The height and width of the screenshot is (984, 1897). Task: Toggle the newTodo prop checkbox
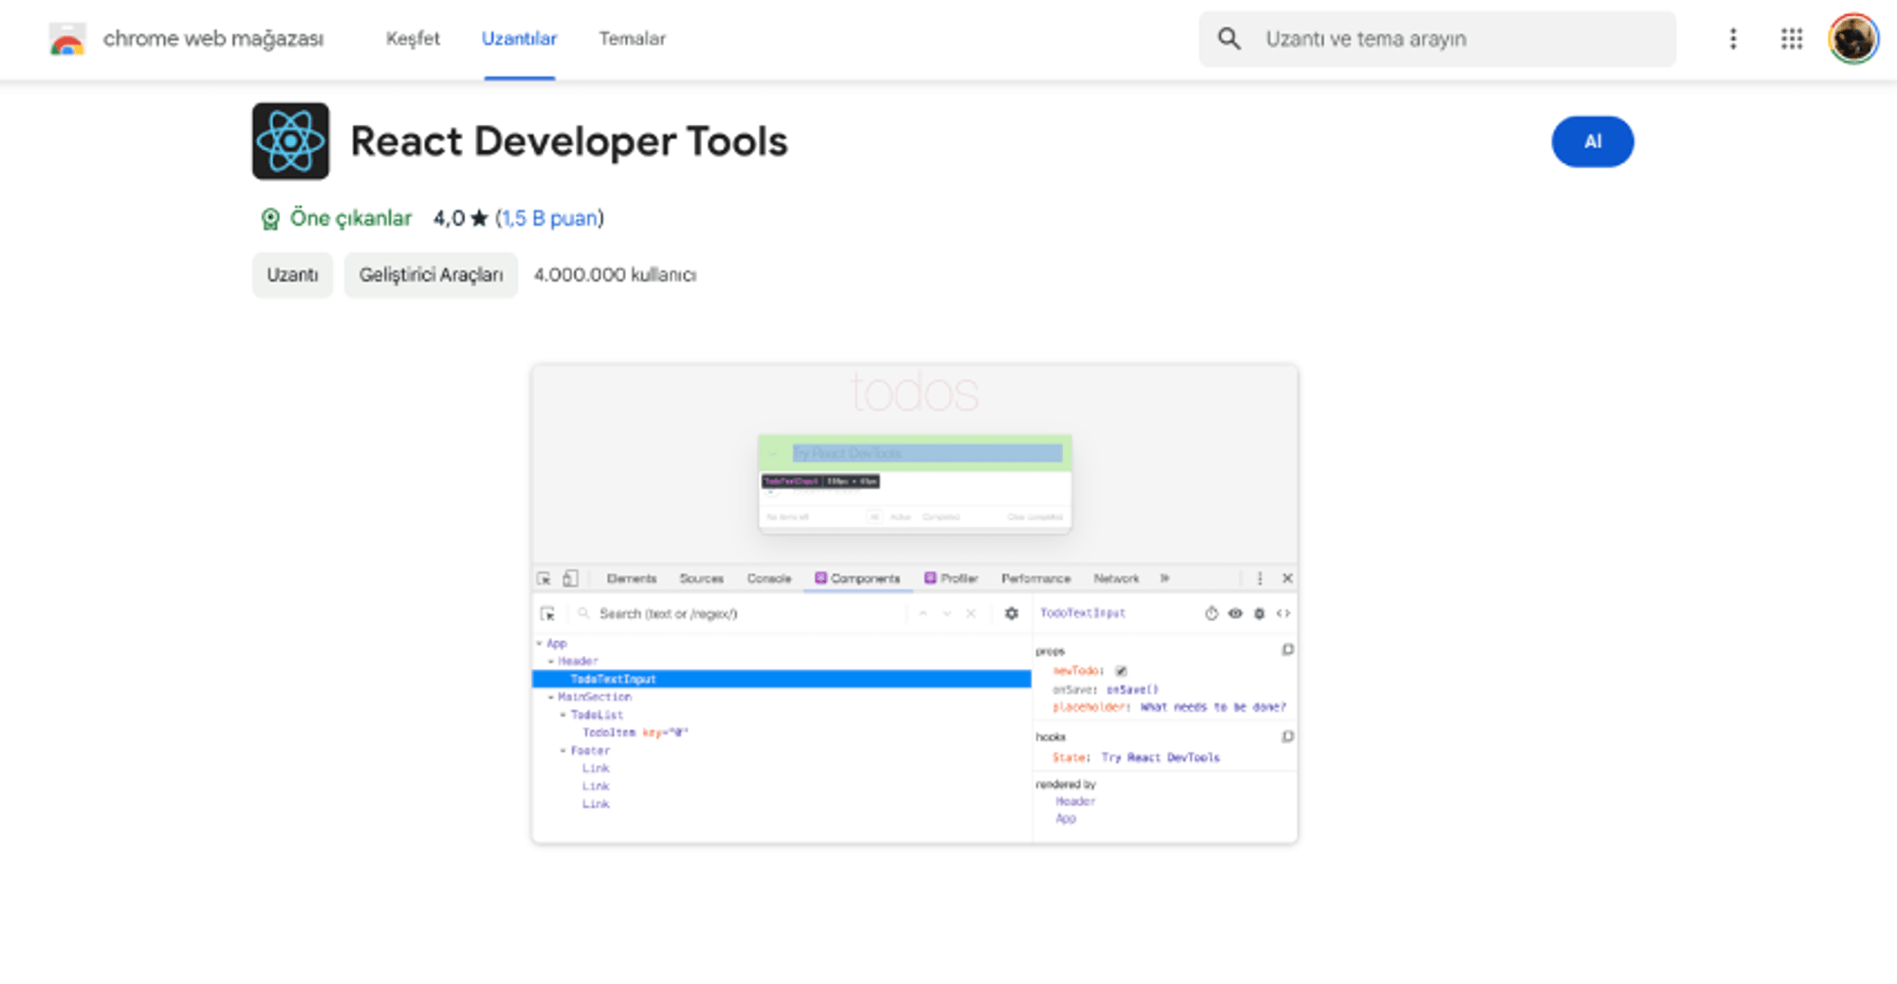click(1121, 671)
